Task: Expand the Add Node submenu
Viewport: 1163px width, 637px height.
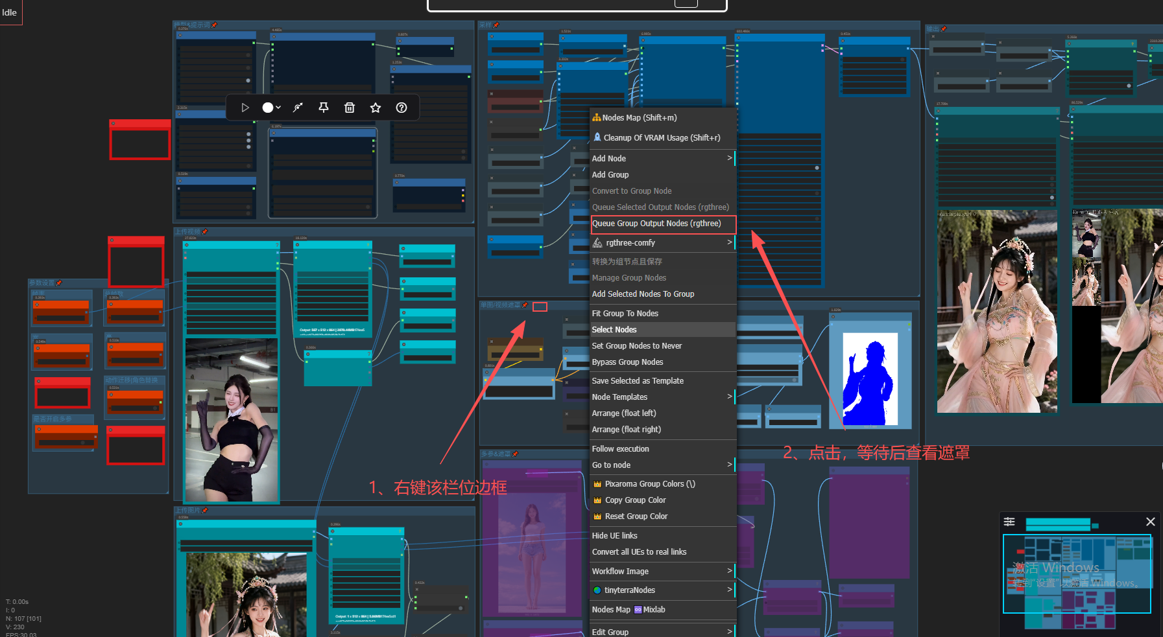Action: tap(662, 158)
